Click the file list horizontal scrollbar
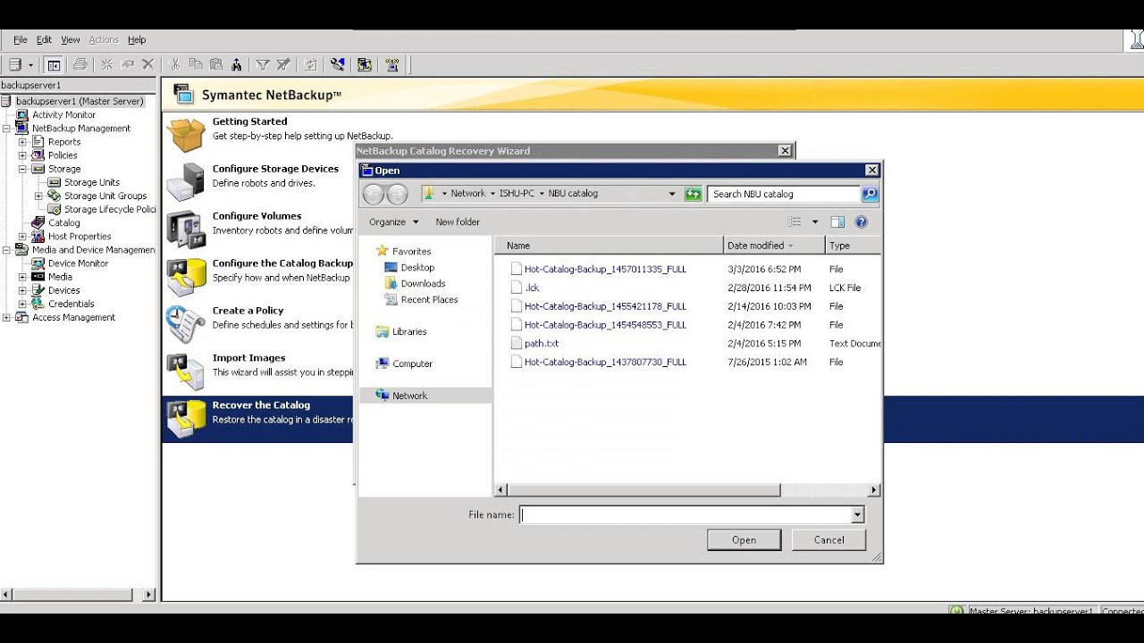The height and width of the screenshot is (643, 1144). click(x=644, y=490)
